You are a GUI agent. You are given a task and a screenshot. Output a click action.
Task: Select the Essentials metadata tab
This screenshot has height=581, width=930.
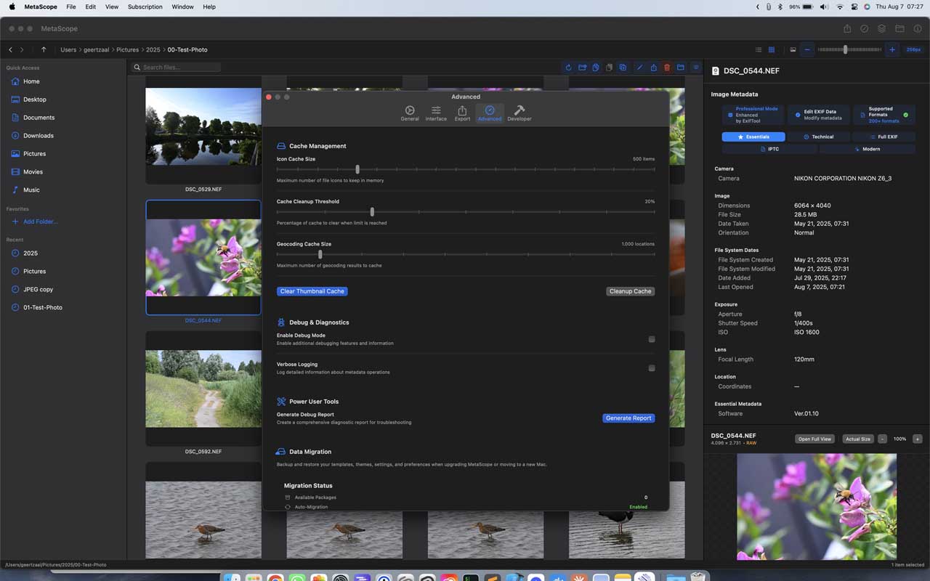click(x=753, y=137)
